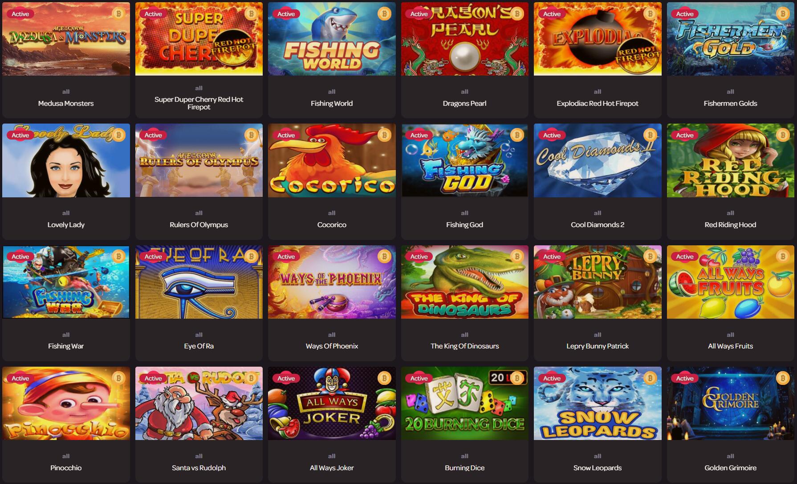Click the Bitcoin icon on Cool Diamonds 2
Viewport: 797px width, 484px height.
pyautogui.click(x=650, y=135)
